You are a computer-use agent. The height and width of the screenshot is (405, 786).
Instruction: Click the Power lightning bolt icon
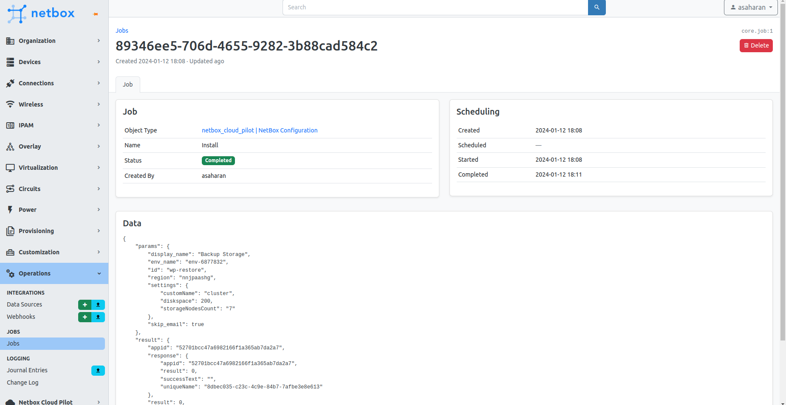coord(10,210)
